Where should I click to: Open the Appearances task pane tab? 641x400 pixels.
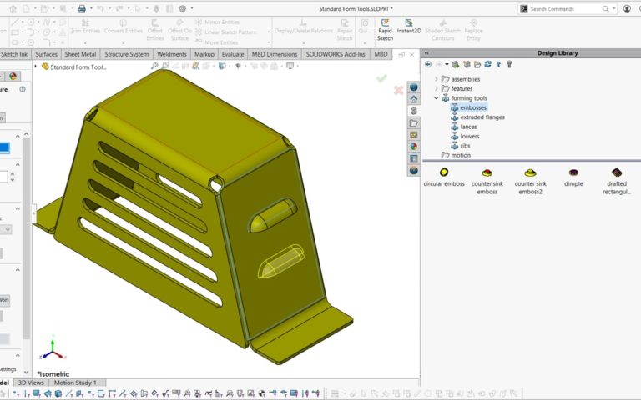coord(413,146)
